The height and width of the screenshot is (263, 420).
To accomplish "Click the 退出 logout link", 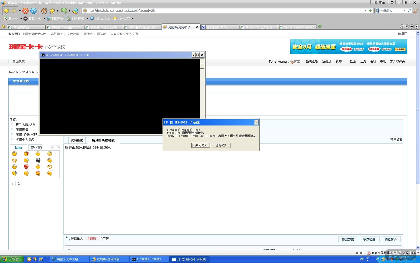I will pyautogui.click(x=297, y=61).
